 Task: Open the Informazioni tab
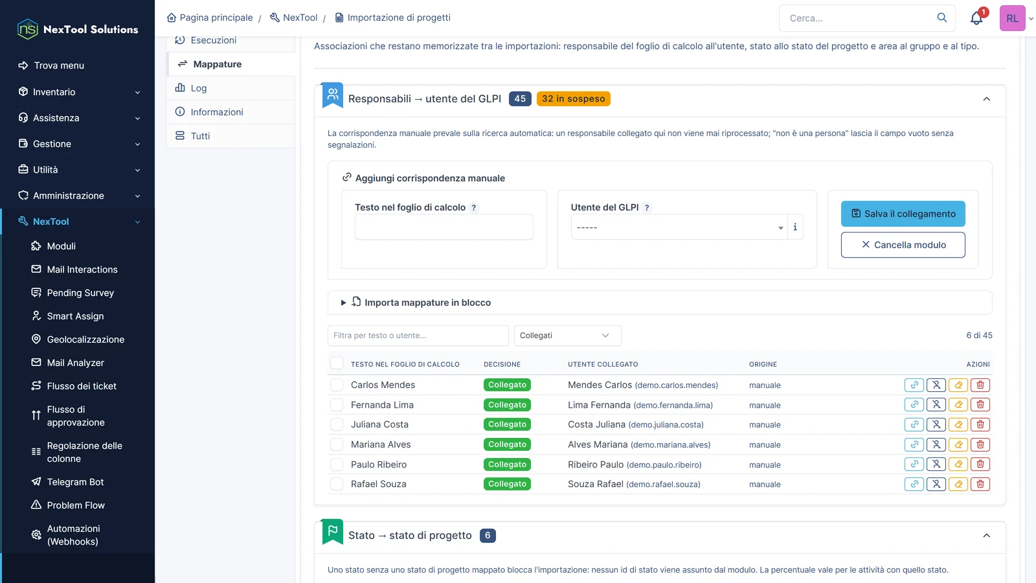click(x=231, y=112)
